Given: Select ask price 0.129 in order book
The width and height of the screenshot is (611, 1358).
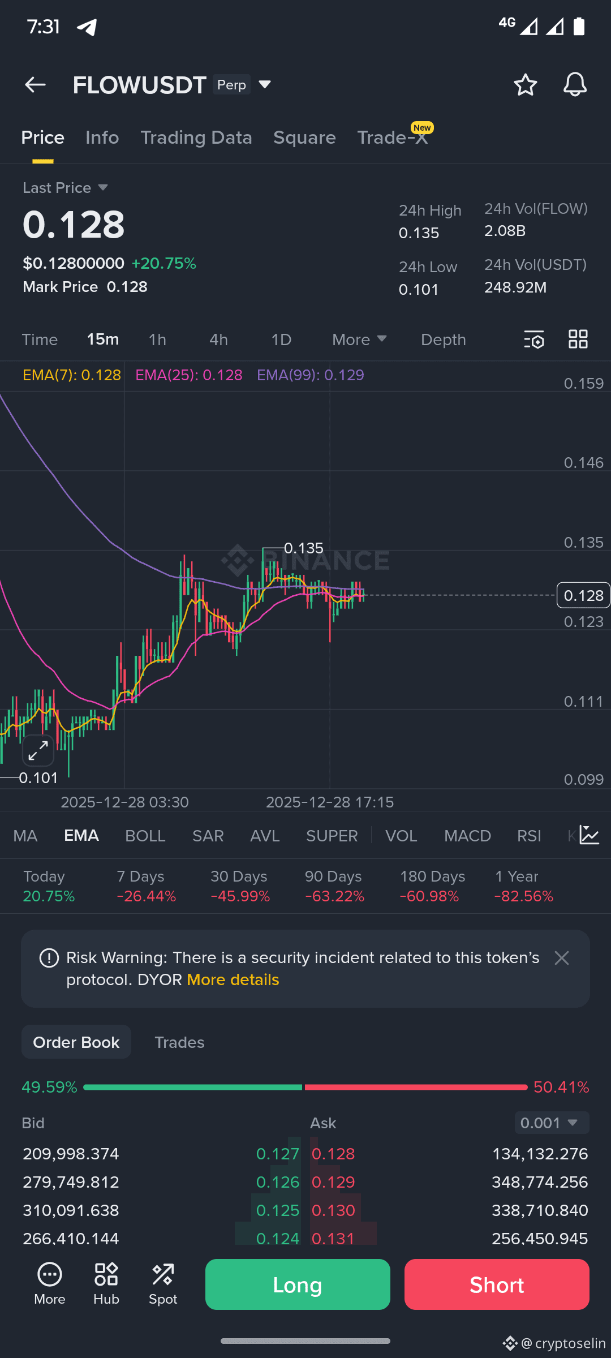Looking at the screenshot, I should click(333, 1182).
